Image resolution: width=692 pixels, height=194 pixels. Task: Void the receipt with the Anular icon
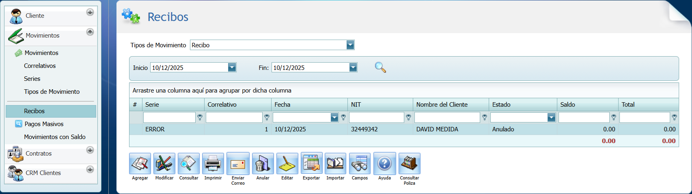[x=263, y=164]
